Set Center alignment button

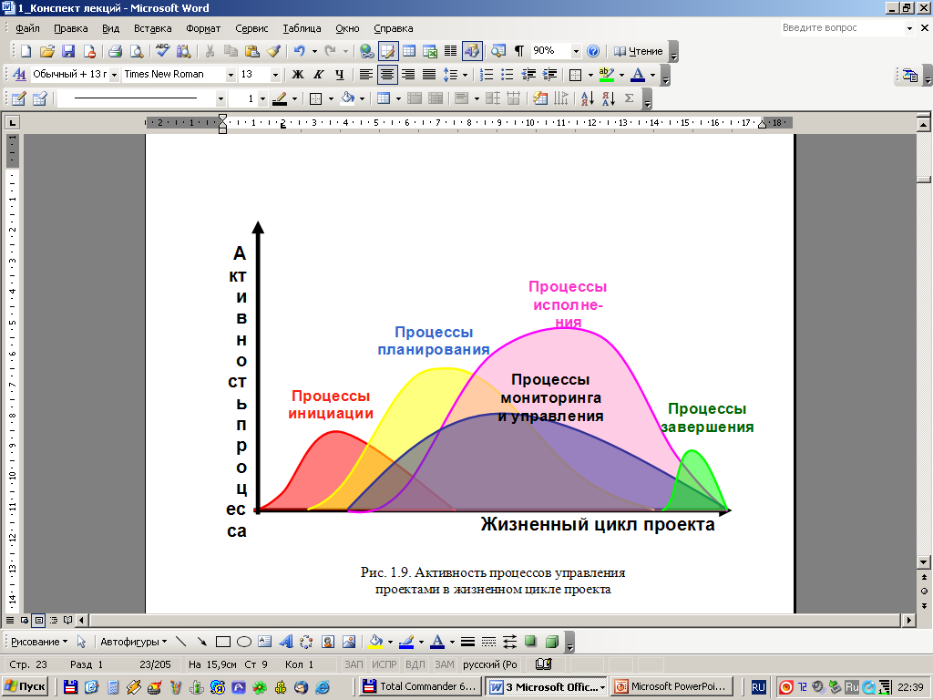[387, 75]
